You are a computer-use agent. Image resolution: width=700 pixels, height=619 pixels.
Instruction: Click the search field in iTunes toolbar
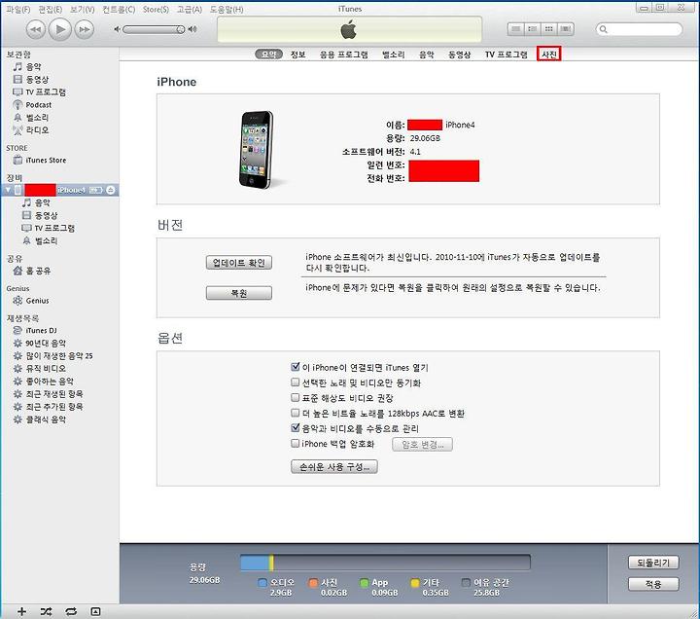coord(639,29)
